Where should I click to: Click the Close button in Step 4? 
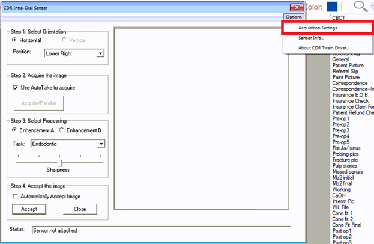(x=79, y=209)
